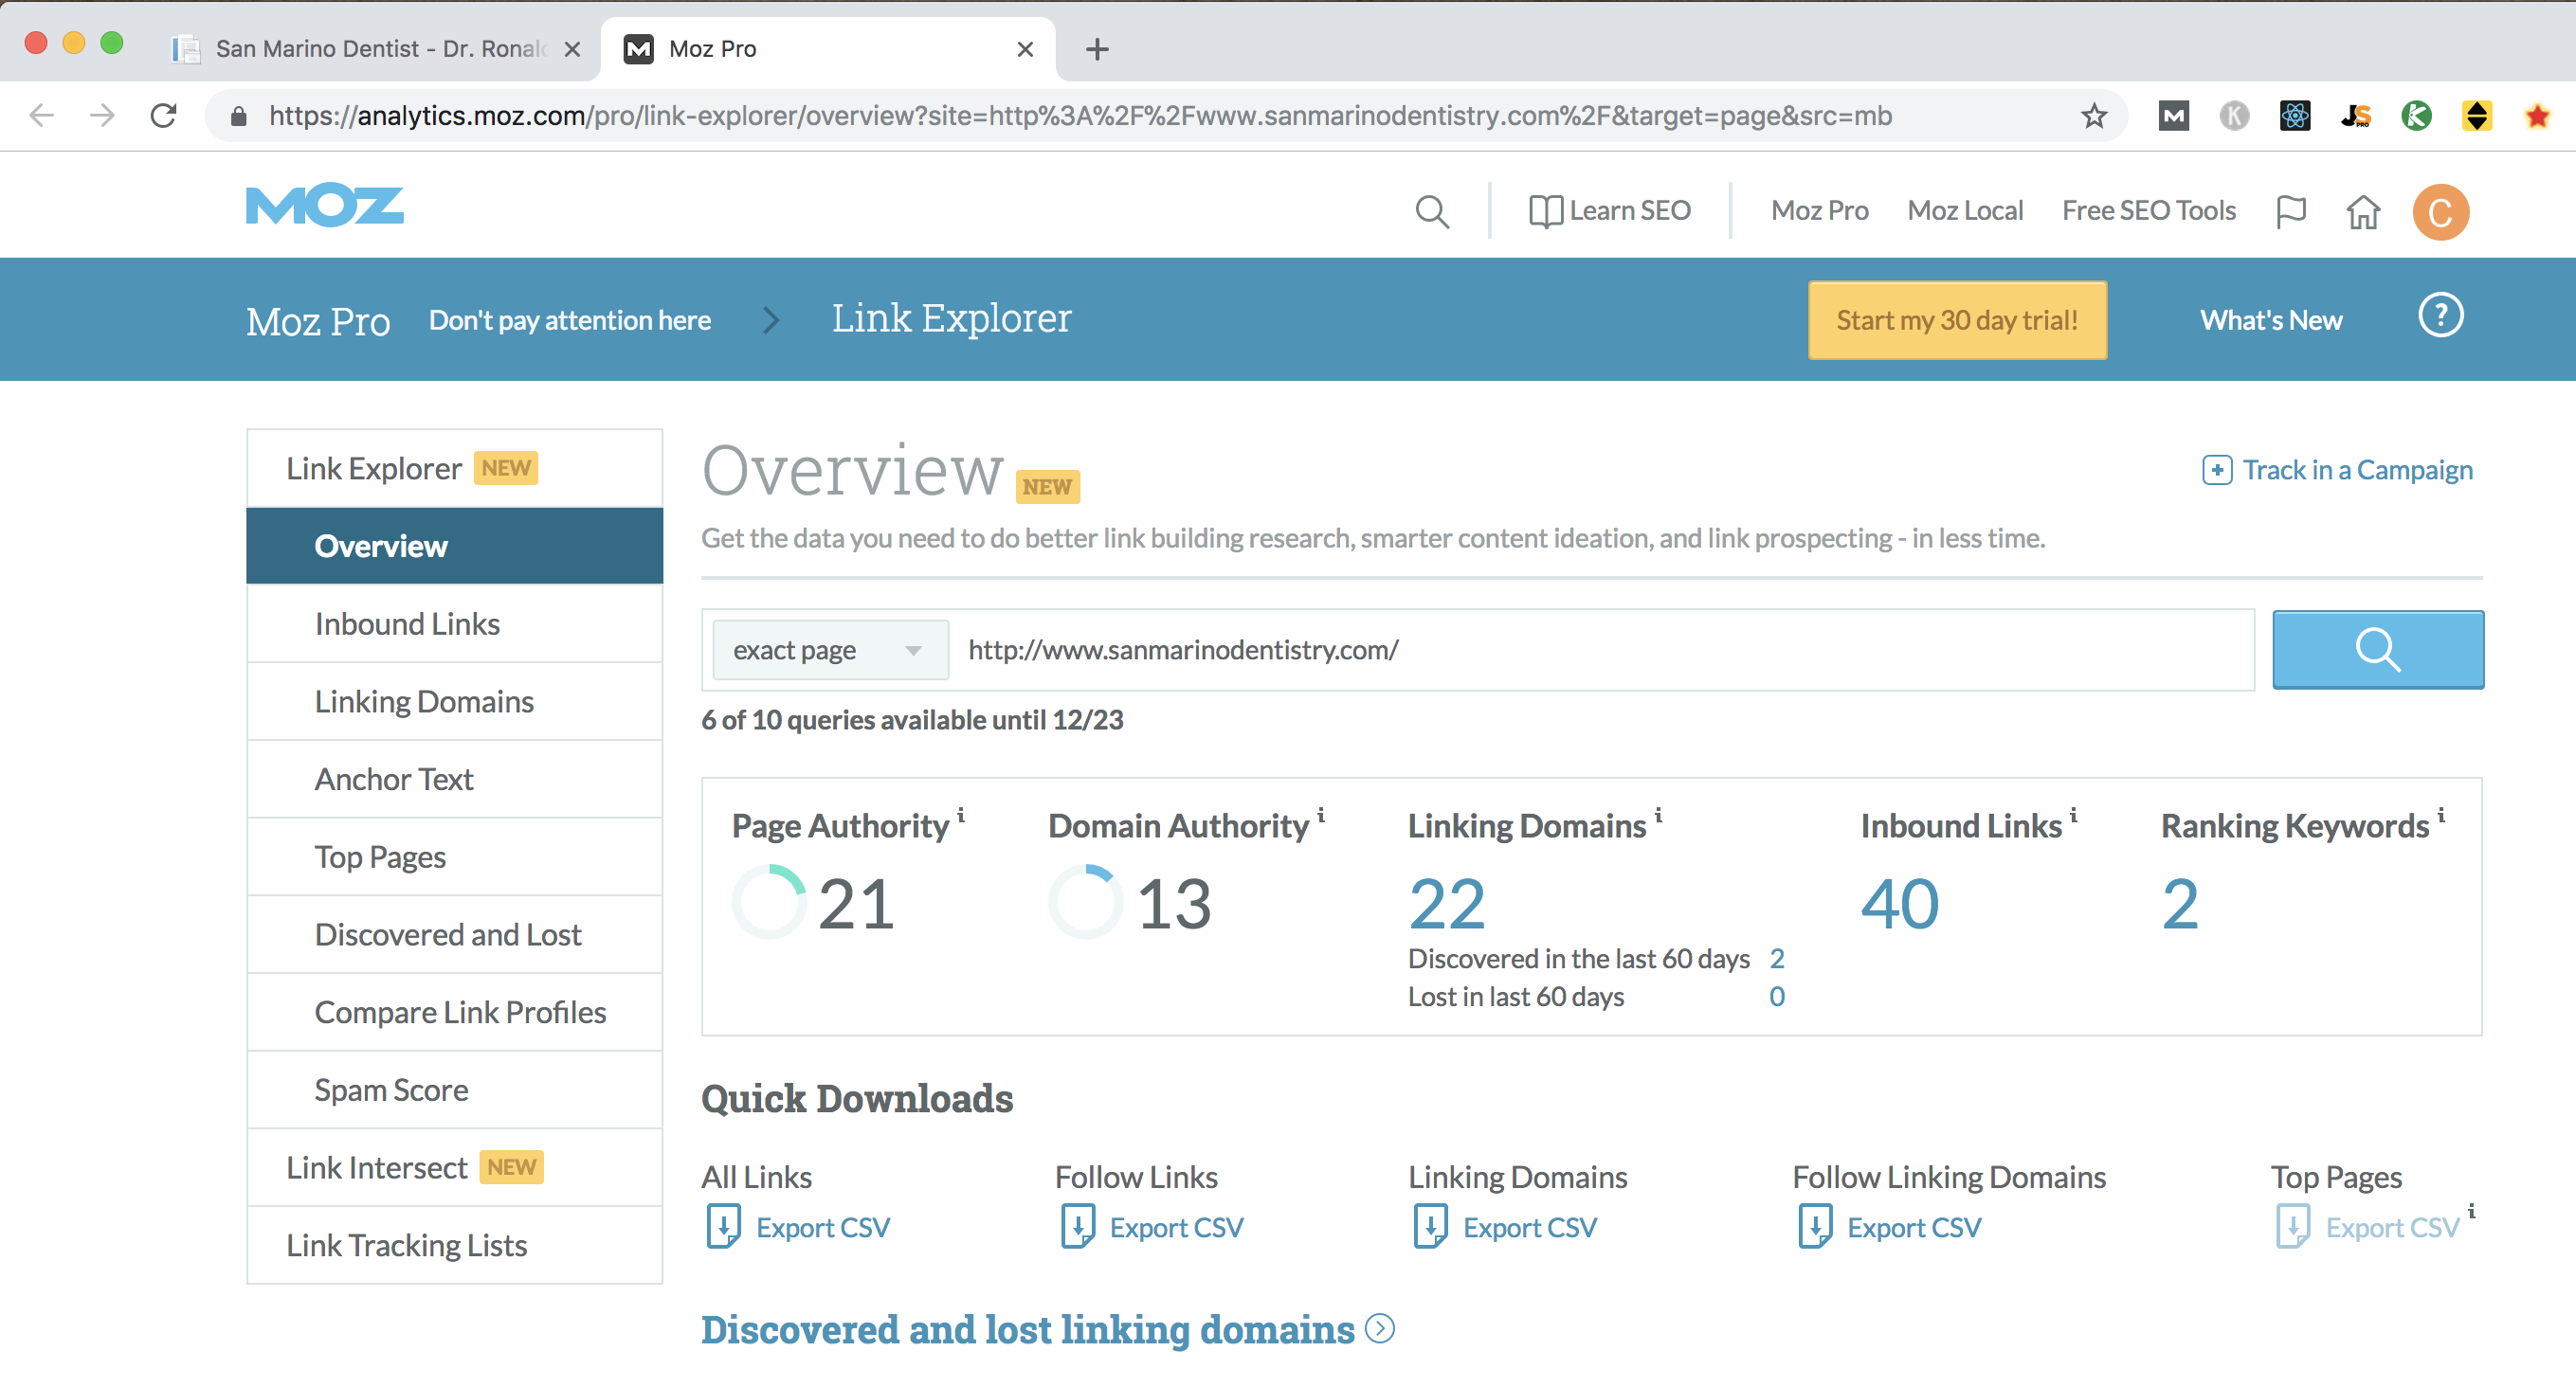Viewport: 2576px width, 1387px height.
Task: Open Spam Score in the sidebar
Action: 454,1091
